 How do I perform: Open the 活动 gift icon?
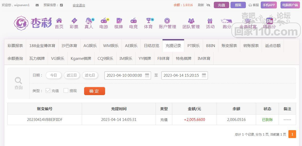210,21
